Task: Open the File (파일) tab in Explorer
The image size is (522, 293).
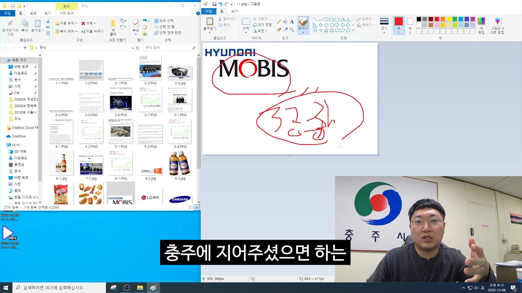Action: [x=7, y=13]
